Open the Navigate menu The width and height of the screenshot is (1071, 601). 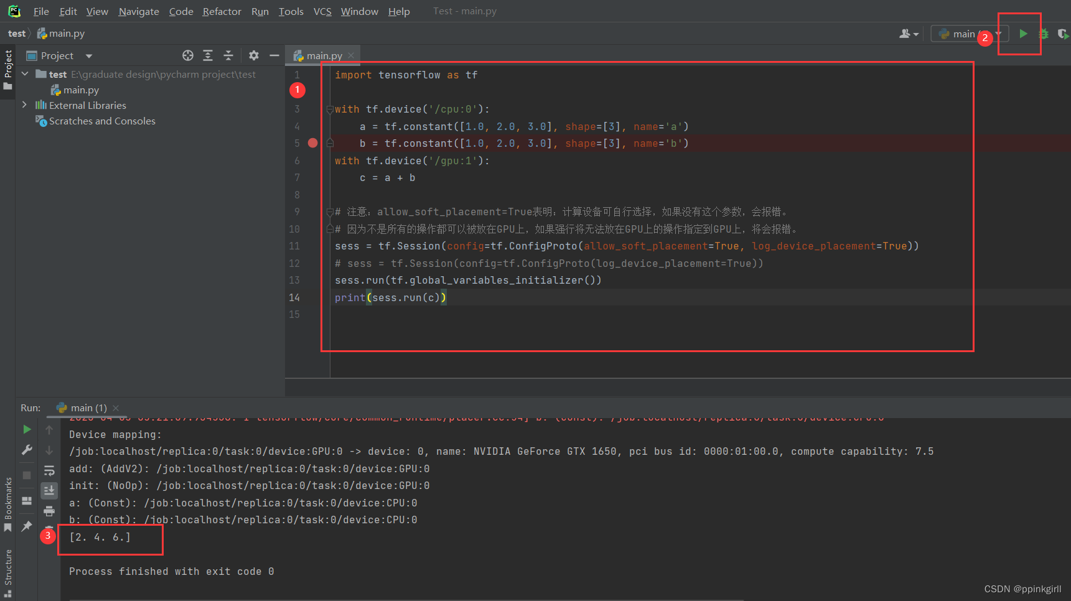coord(139,11)
